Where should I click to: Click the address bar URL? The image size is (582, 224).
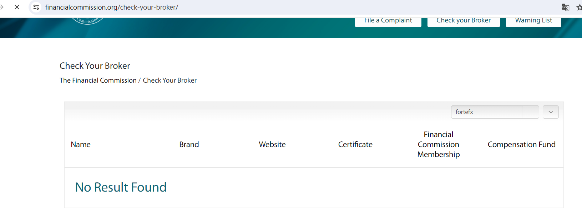[x=112, y=7]
